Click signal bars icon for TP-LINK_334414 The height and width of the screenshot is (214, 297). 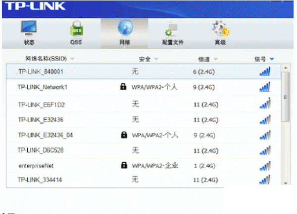pyautogui.click(x=265, y=179)
